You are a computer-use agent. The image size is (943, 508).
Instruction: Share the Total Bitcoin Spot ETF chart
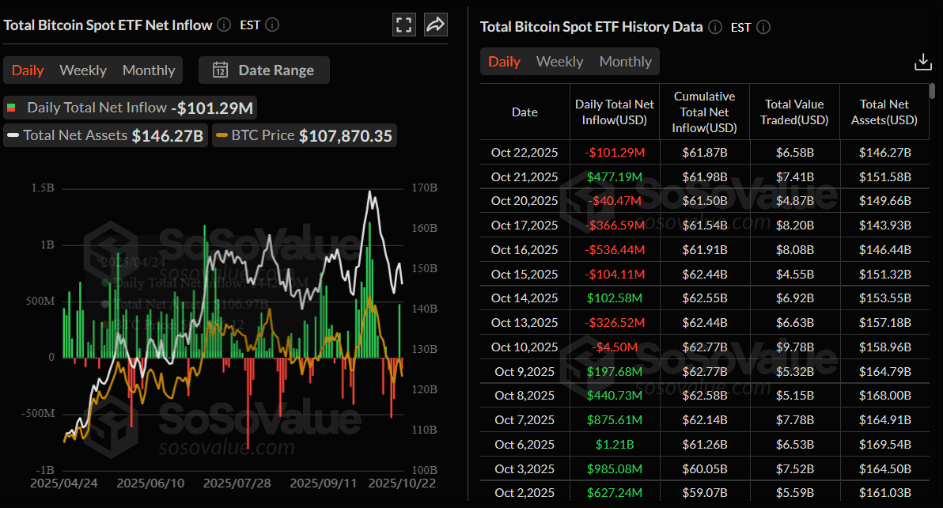point(435,25)
